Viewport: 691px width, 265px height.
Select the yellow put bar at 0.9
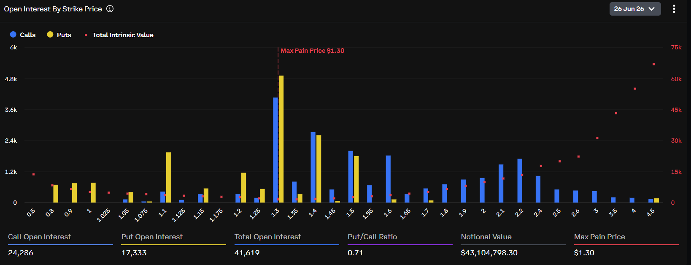tap(74, 193)
